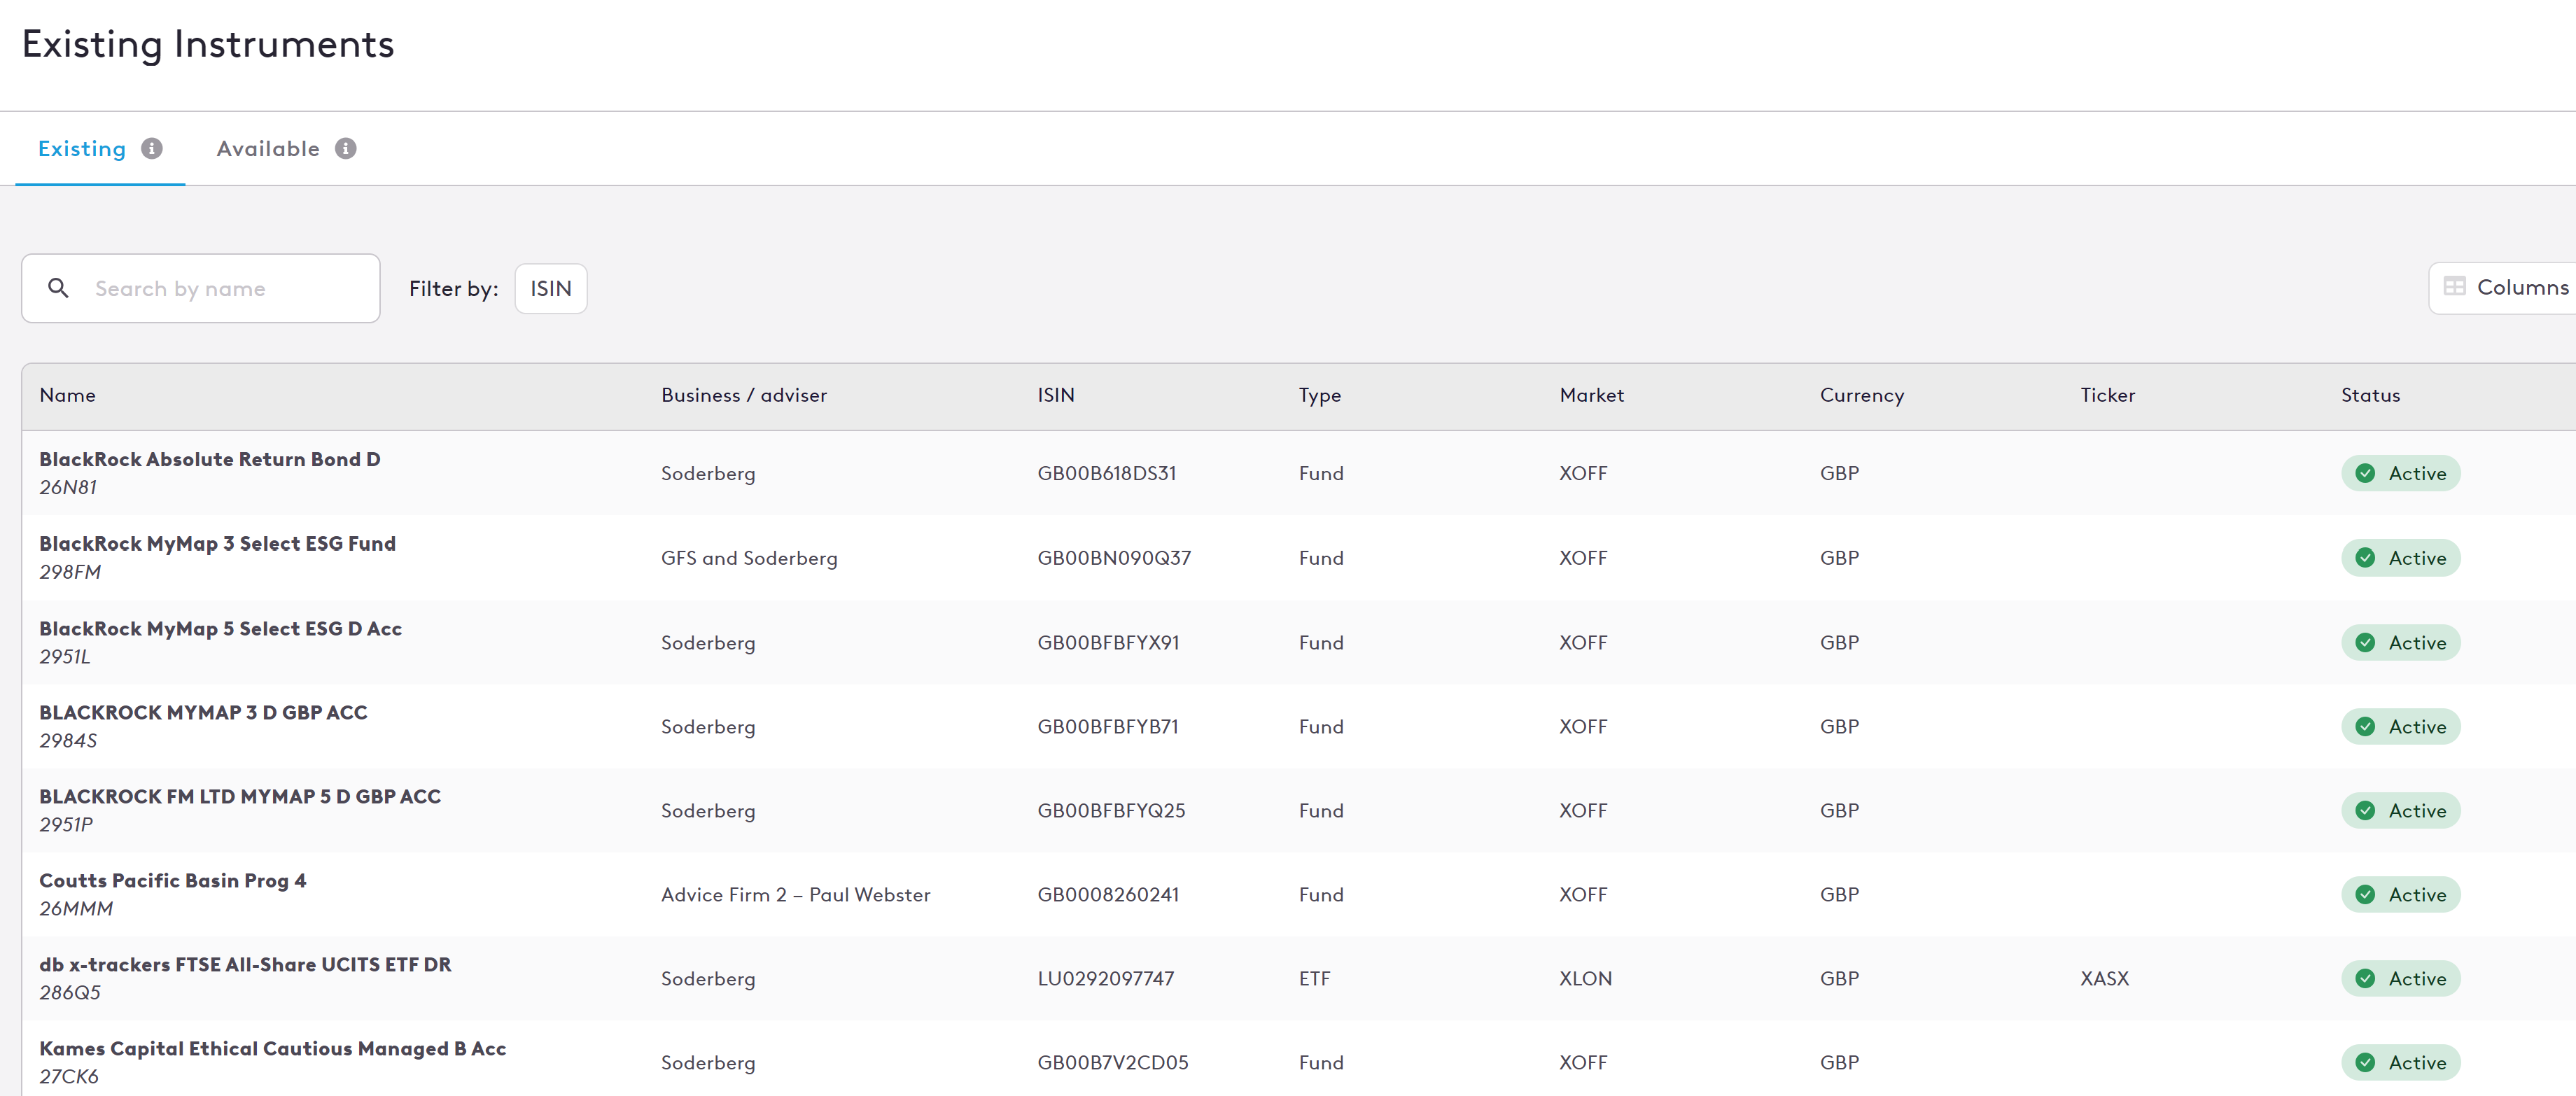Select ISIN GB00BFBFYQ25
Image resolution: width=2576 pixels, height=1096 pixels.
click(1111, 811)
